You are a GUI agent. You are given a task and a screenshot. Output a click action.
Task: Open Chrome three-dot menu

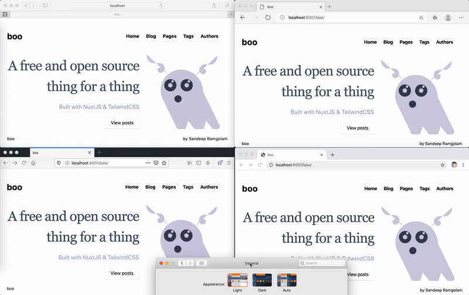pyautogui.click(x=463, y=165)
